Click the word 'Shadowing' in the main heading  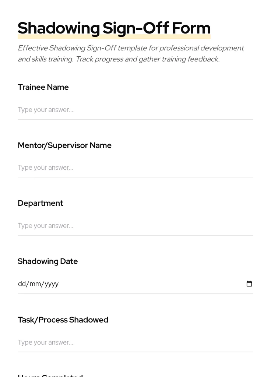coord(59,28)
